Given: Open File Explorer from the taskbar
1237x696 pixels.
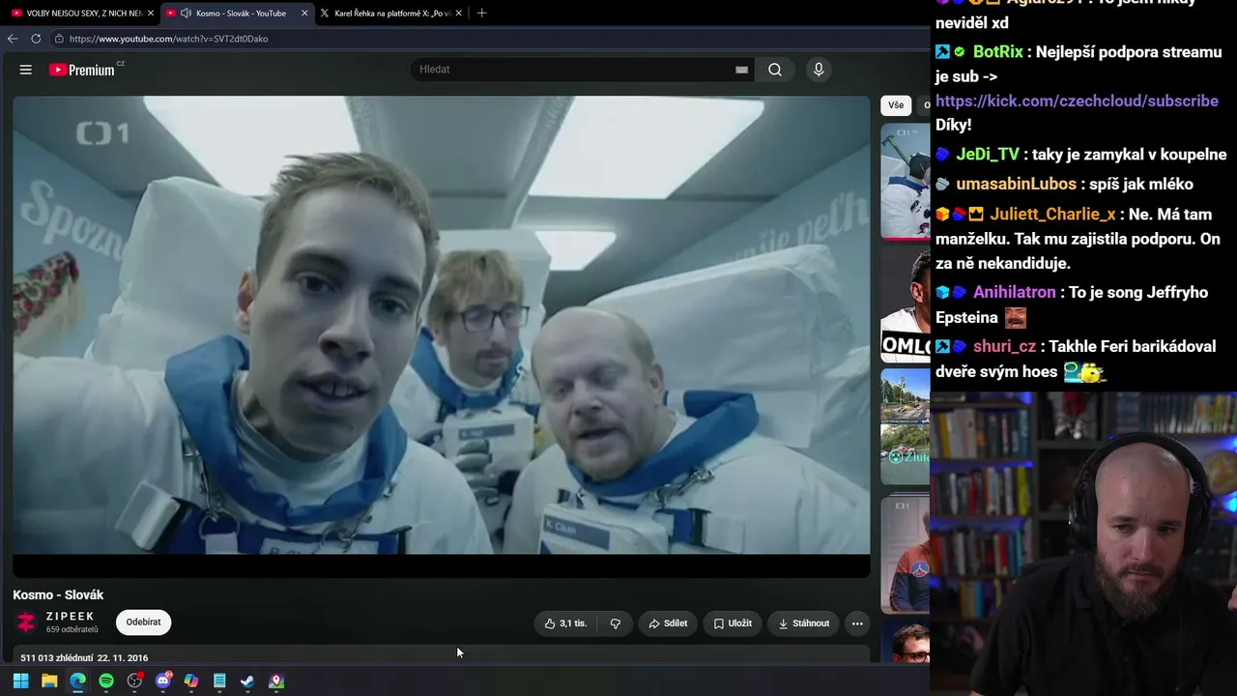Looking at the screenshot, I should tap(49, 681).
